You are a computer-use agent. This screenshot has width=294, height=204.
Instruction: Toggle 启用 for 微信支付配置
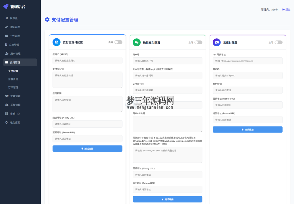tap(198, 42)
